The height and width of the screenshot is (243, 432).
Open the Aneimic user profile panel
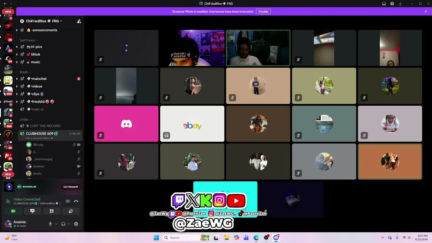point(24,224)
